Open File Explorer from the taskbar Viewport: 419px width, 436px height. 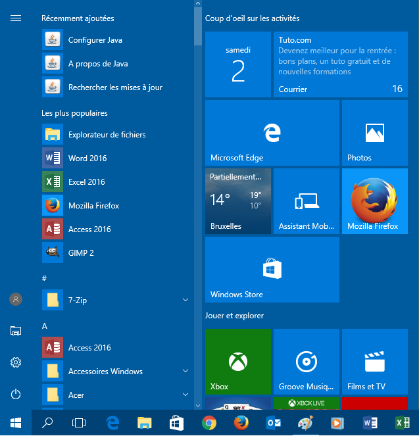(x=145, y=424)
